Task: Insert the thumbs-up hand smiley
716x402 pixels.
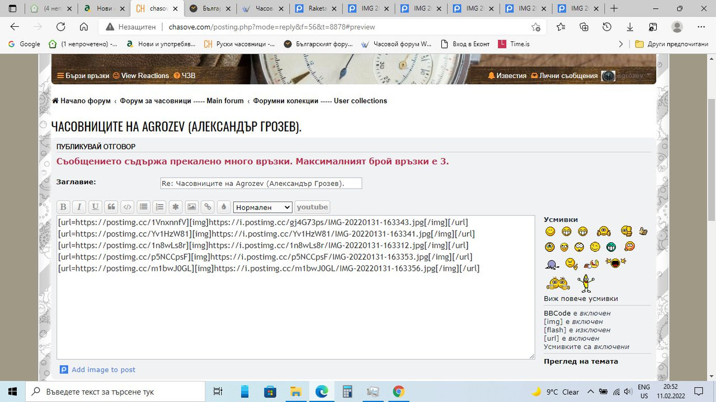Action: 643,231
